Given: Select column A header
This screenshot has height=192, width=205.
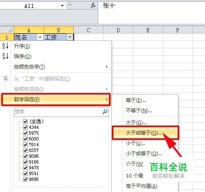Looking at the screenshot, I should 29,30.
